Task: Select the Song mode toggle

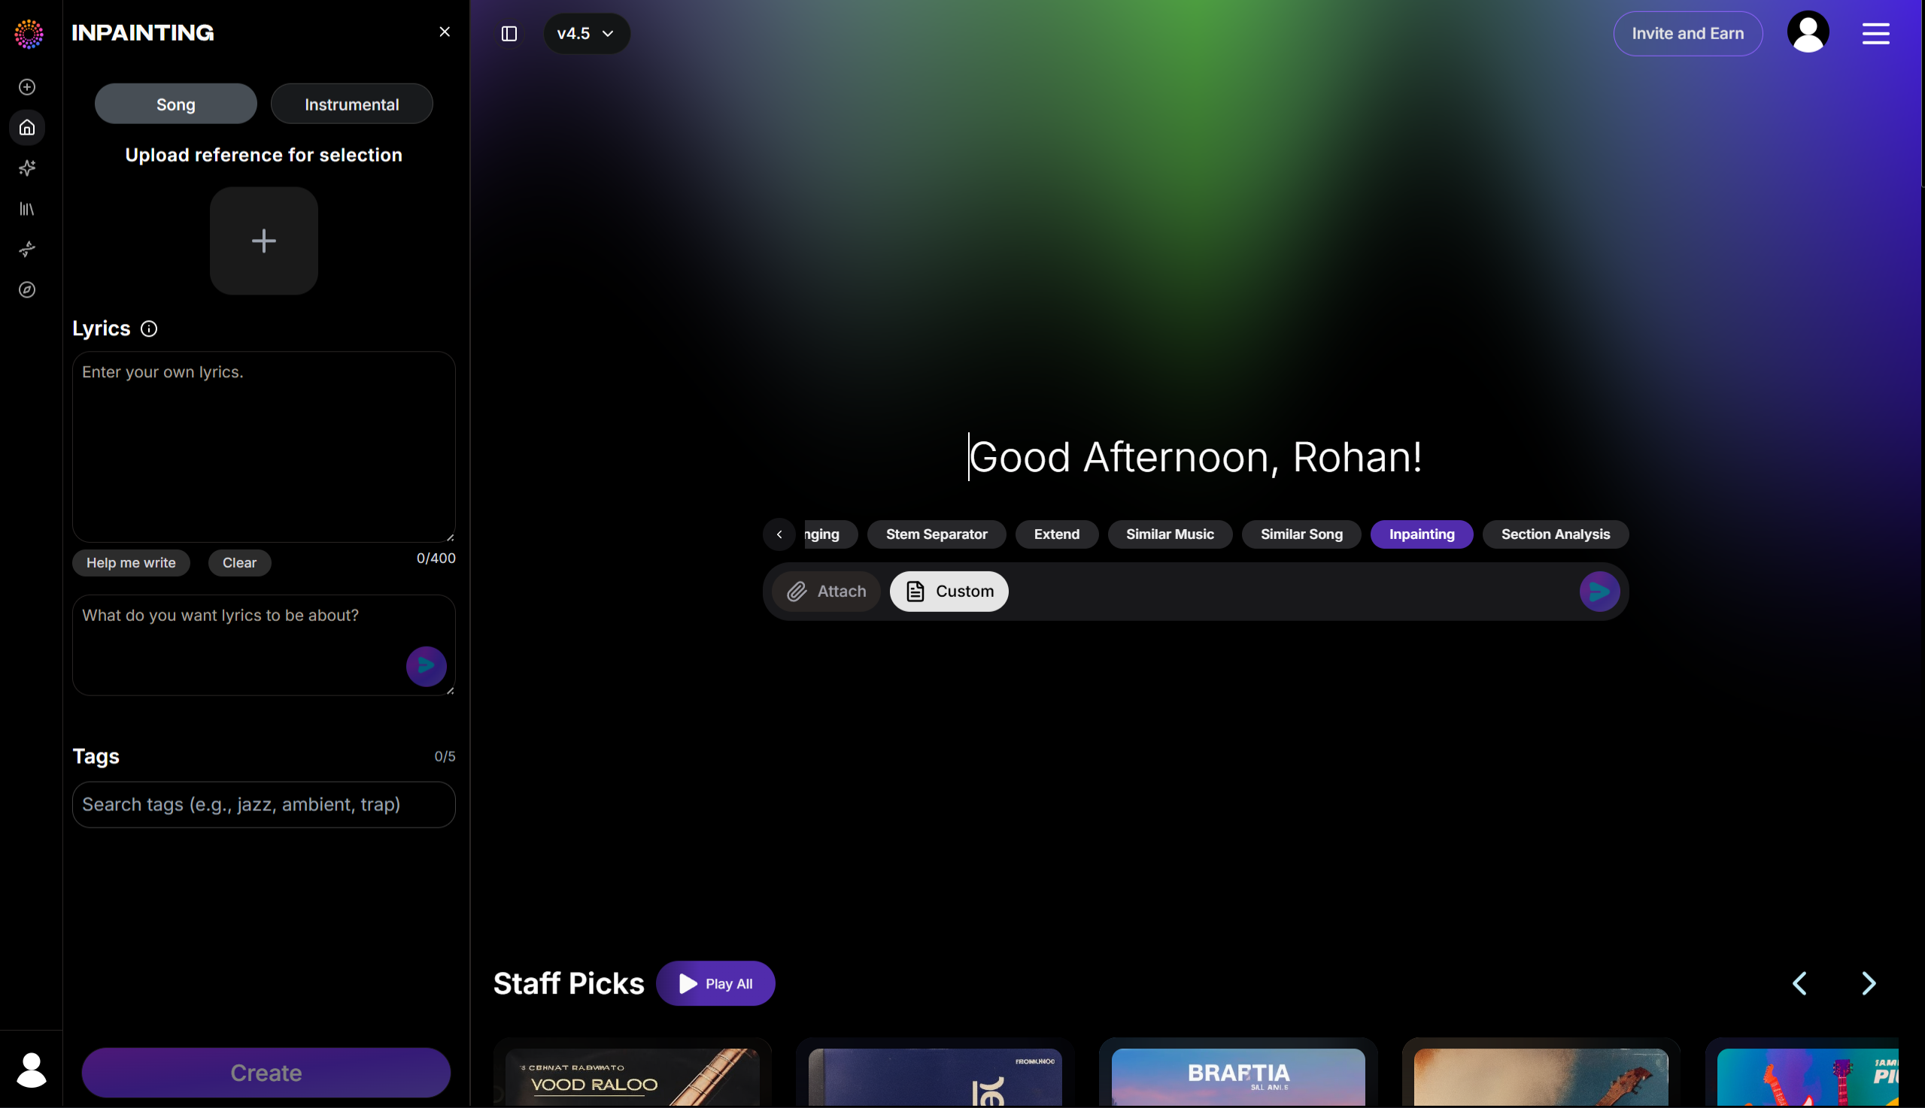Action: tap(176, 104)
